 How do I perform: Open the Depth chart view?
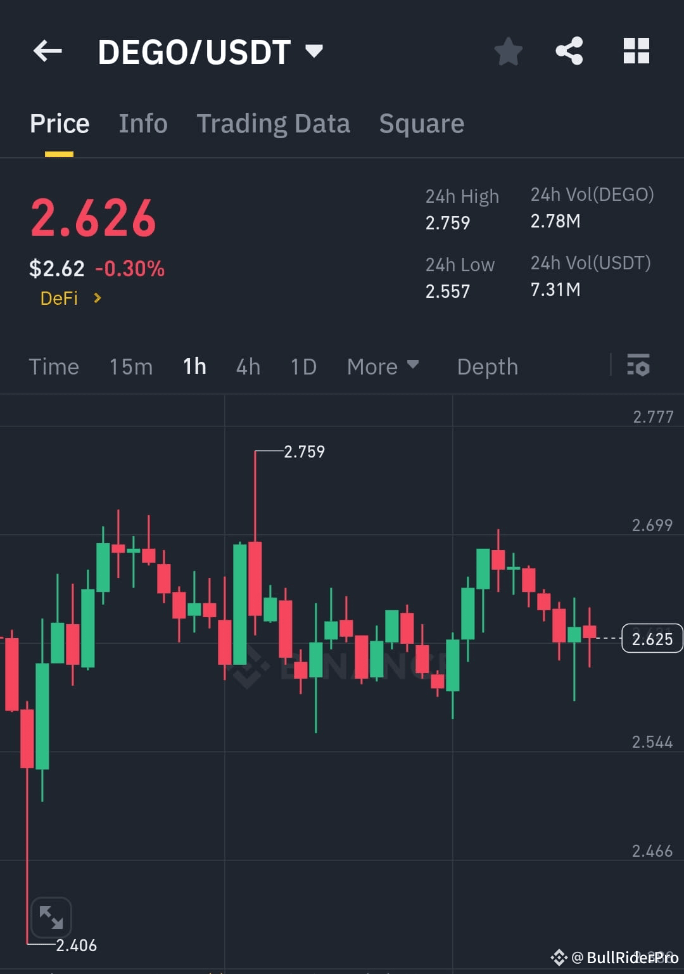[x=487, y=366]
